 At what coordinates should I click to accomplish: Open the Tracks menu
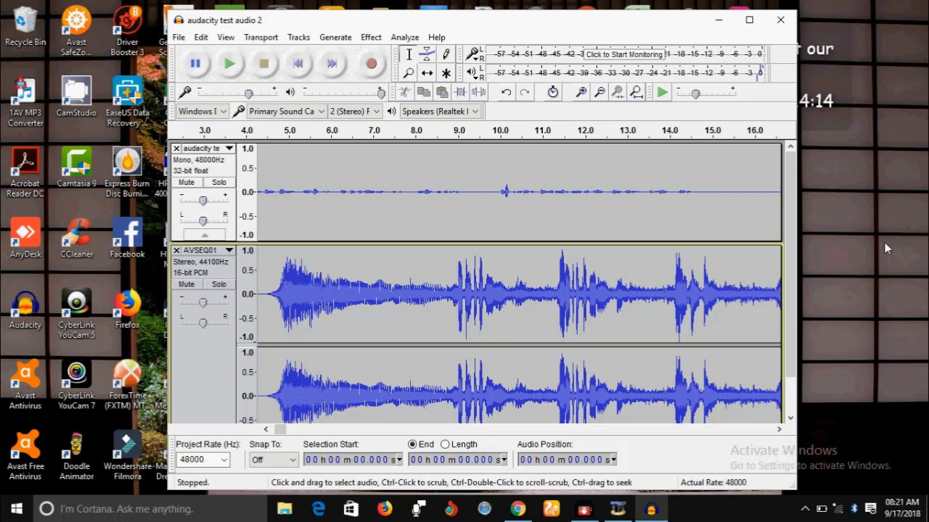[298, 37]
